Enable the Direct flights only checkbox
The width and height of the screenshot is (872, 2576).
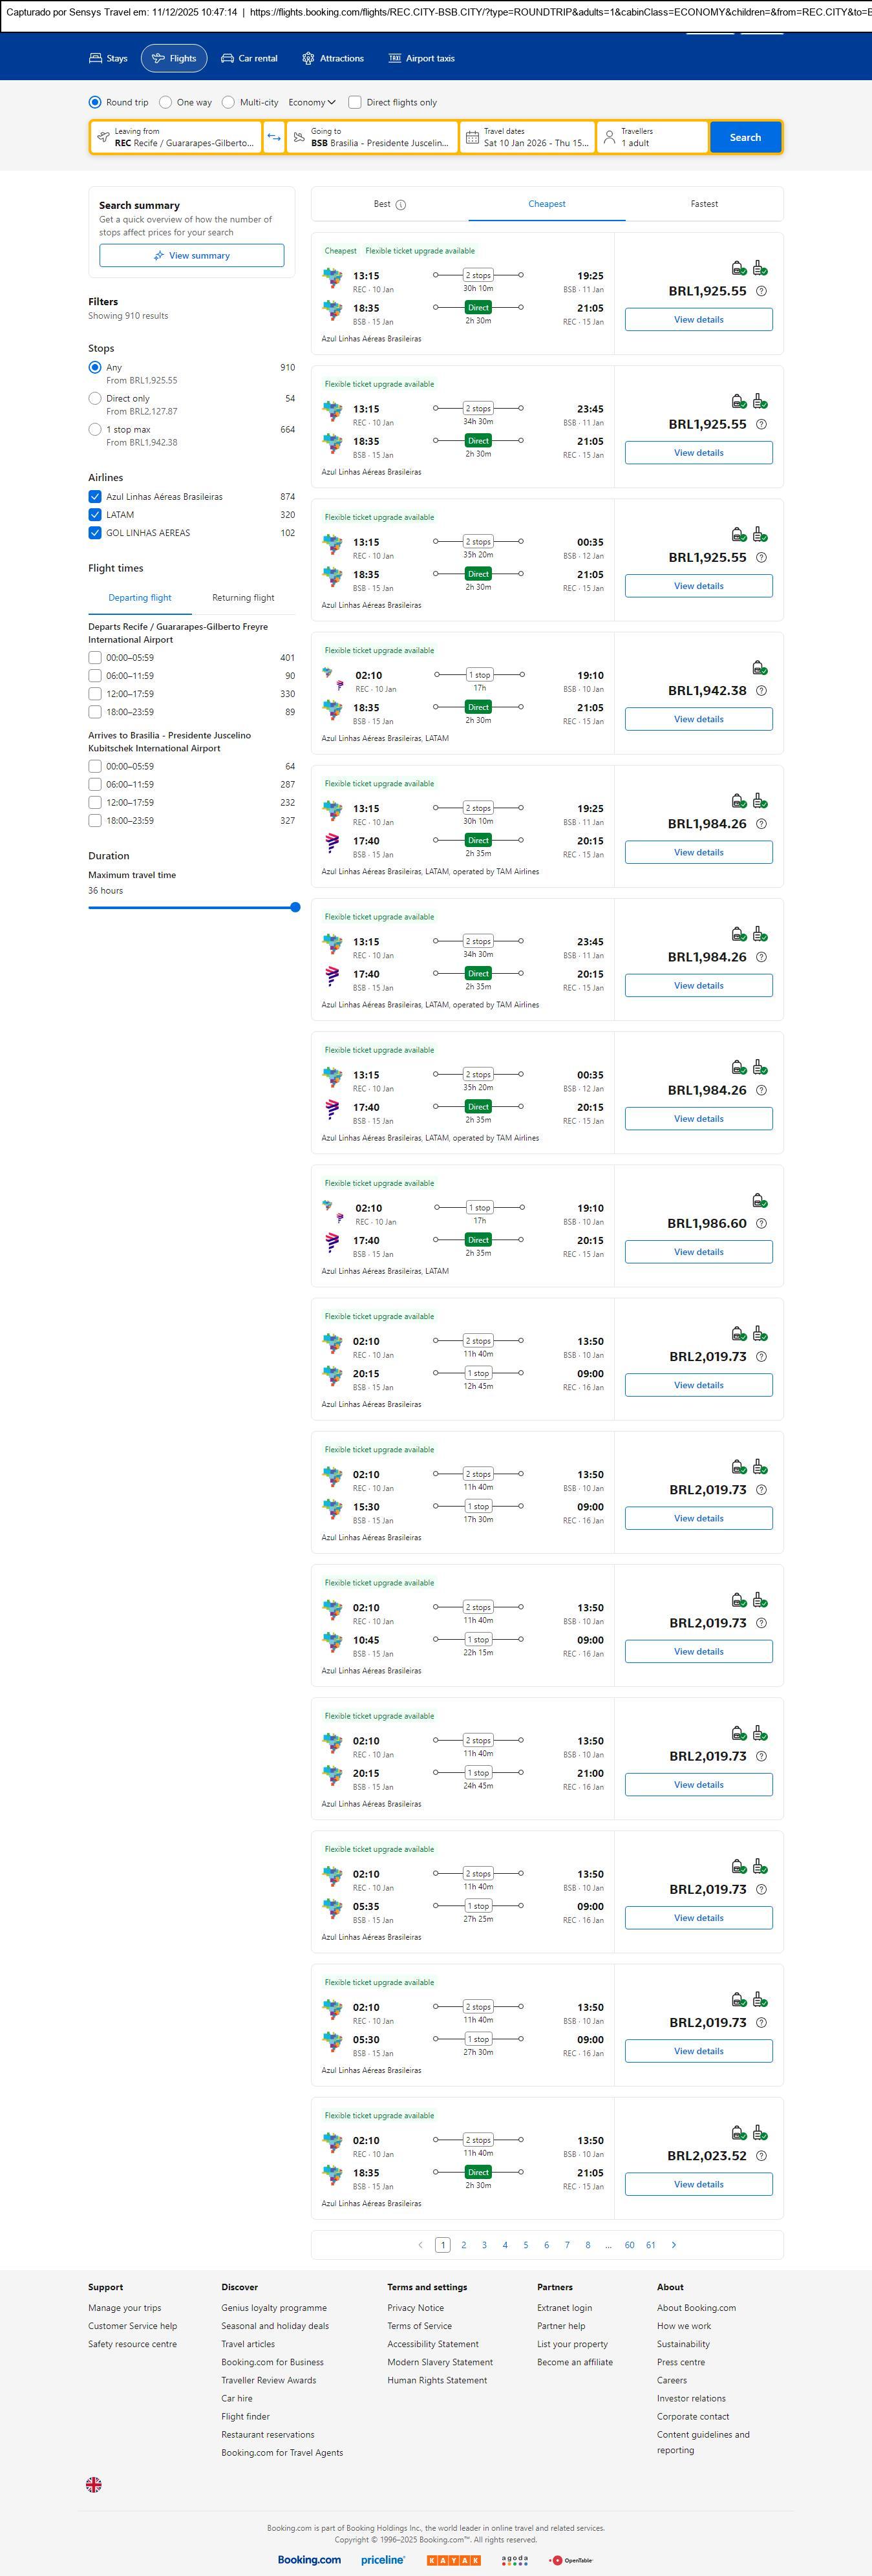tap(354, 102)
